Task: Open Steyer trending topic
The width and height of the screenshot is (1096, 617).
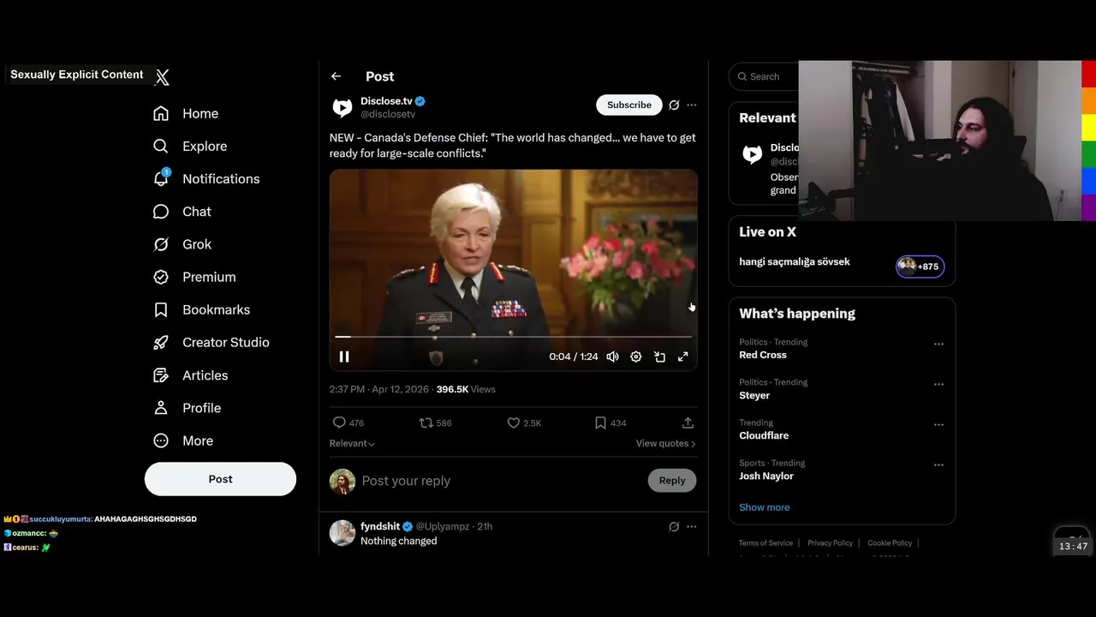Action: coord(754,395)
